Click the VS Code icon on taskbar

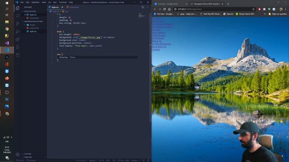click(x=7, y=50)
